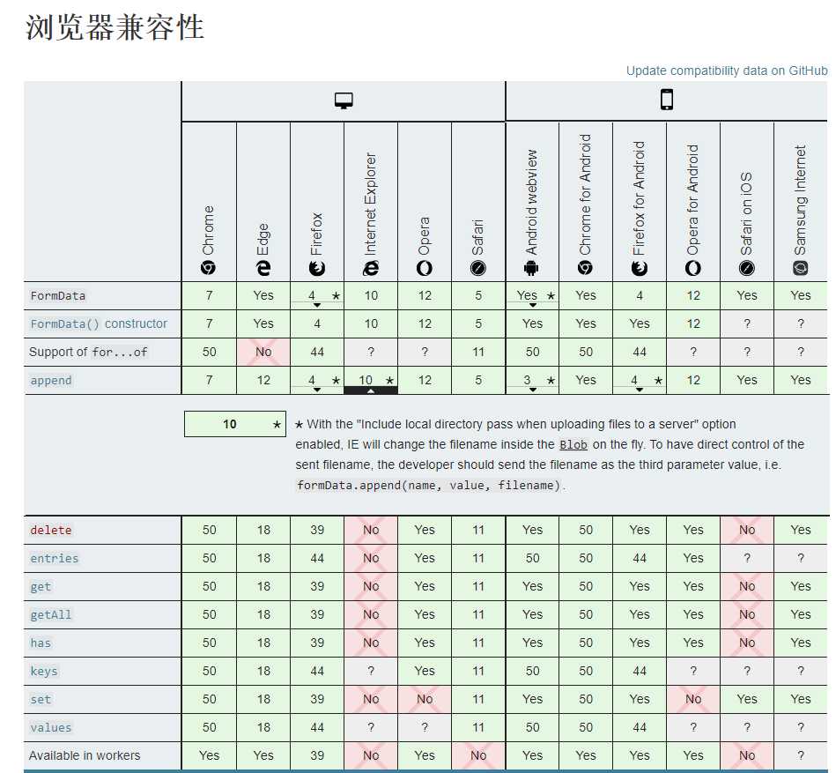
Task: Open the append method link
Action: coord(50,381)
